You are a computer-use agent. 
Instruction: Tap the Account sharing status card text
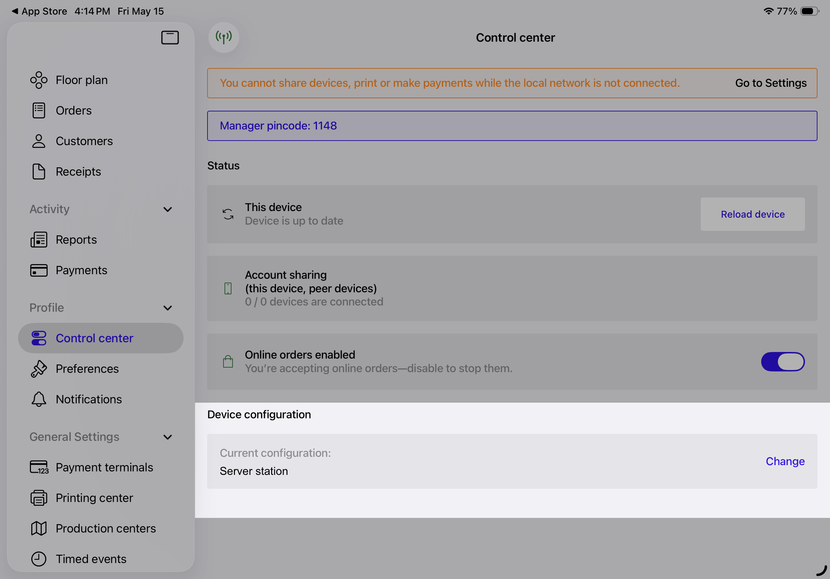(x=314, y=288)
